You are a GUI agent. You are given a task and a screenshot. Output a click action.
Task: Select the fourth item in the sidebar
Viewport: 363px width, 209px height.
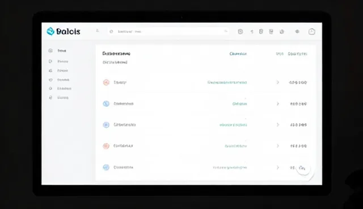59,80
